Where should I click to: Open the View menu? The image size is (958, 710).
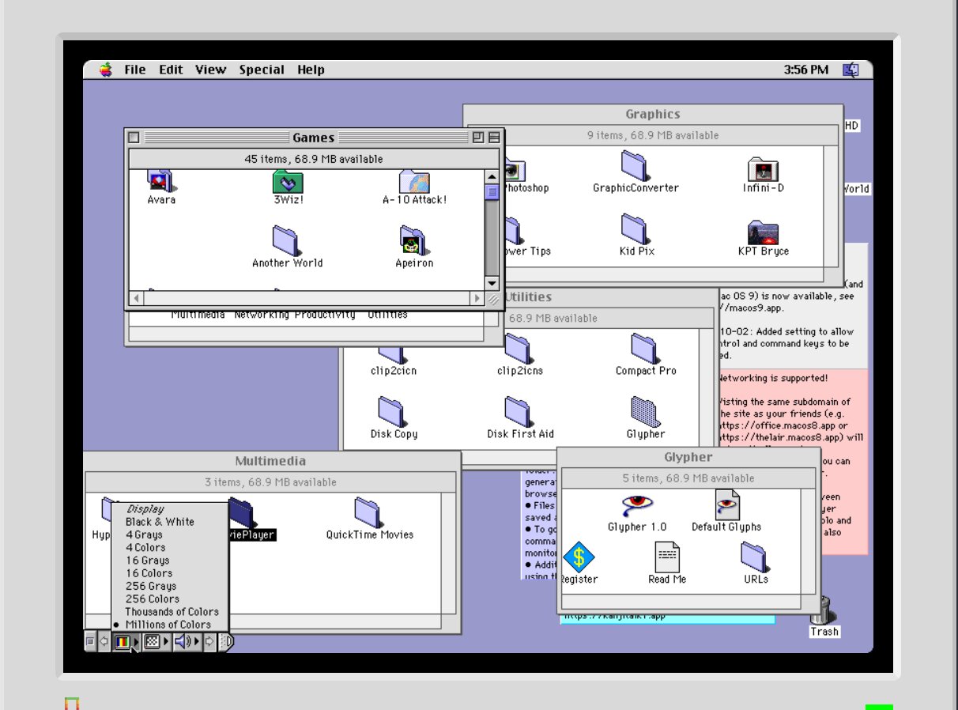click(x=210, y=70)
